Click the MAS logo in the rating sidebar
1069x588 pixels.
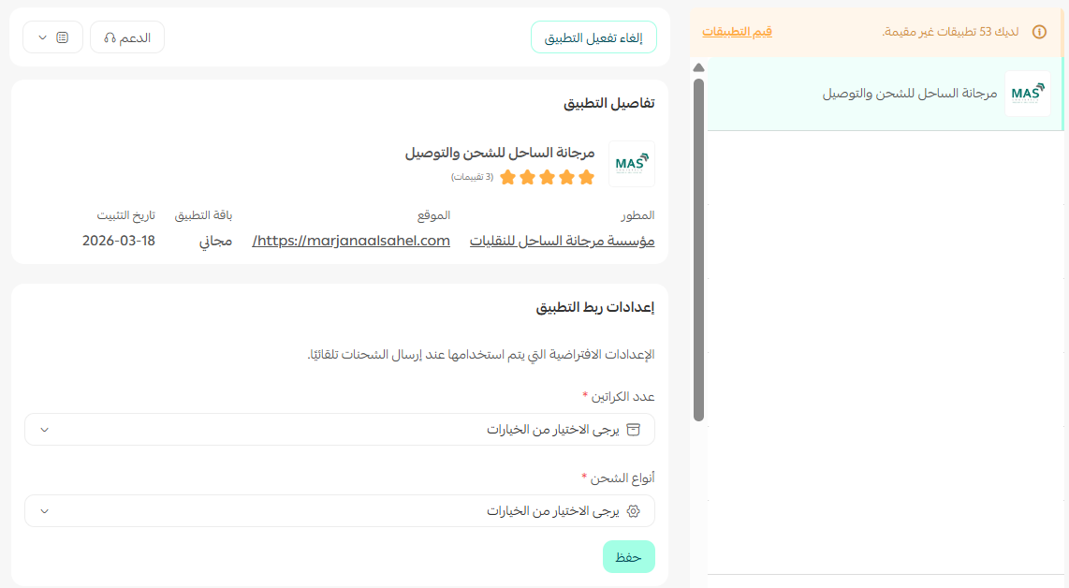click(1027, 94)
